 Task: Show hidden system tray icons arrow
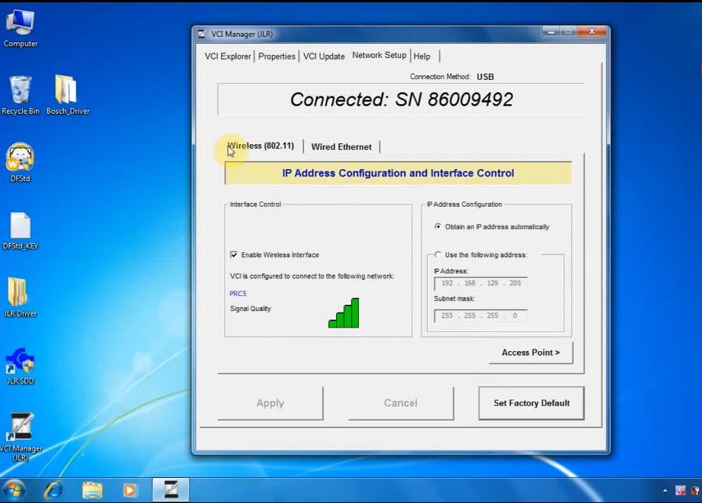[x=665, y=491]
